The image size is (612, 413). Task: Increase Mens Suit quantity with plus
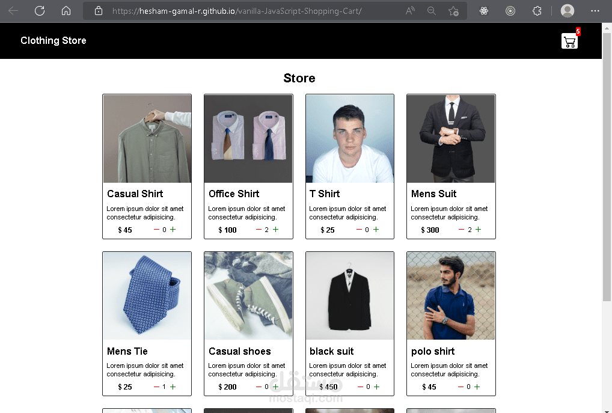click(477, 230)
